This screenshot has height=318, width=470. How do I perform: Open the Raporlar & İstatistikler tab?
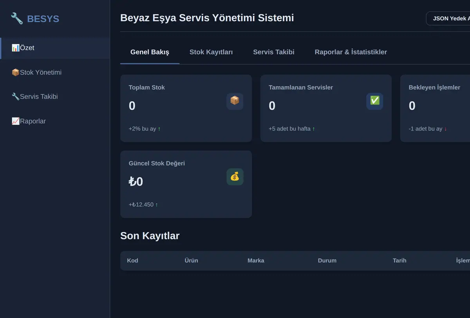[x=351, y=52]
